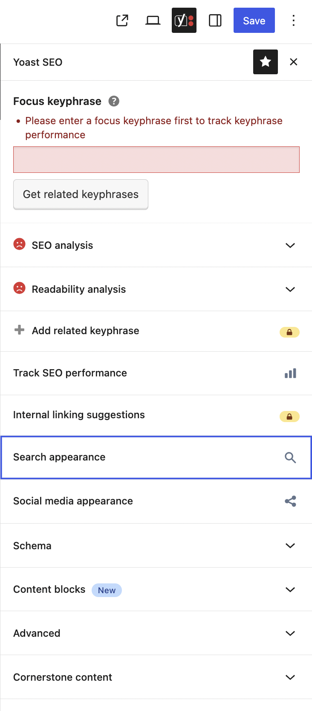Viewport: 312px width, 711px height.
Task: Click the help icon beside Focus keyphrase
Action: [x=113, y=101]
